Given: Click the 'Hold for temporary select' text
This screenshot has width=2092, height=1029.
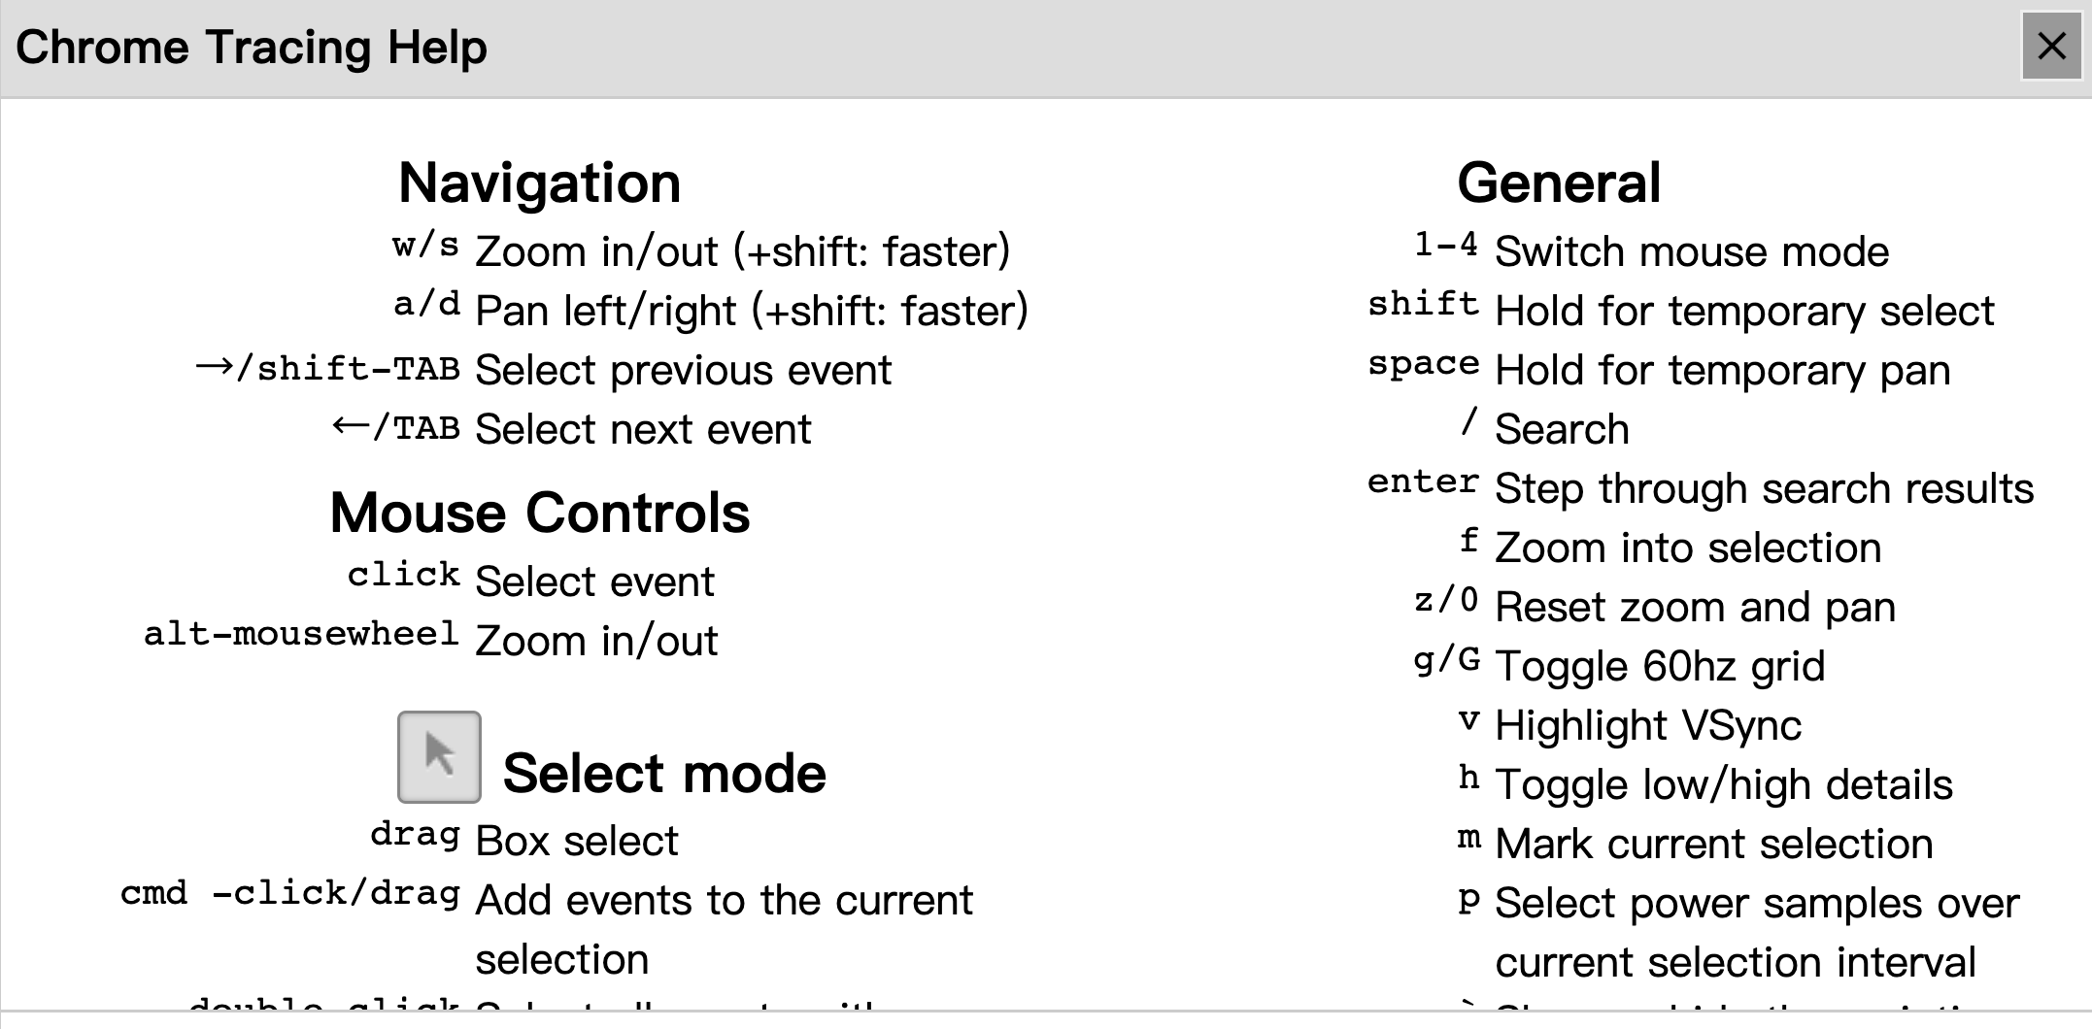Looking at the screenshot, I should [1743, 312].
